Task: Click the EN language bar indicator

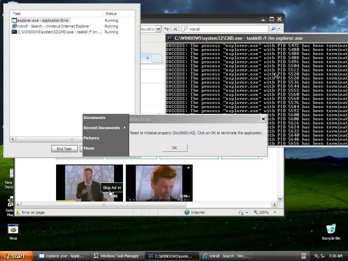Action: click(x=303, y=256)
